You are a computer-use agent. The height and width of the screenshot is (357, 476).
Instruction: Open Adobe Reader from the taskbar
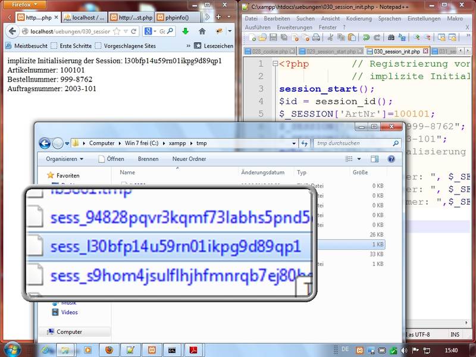click(x=193, y=350)
